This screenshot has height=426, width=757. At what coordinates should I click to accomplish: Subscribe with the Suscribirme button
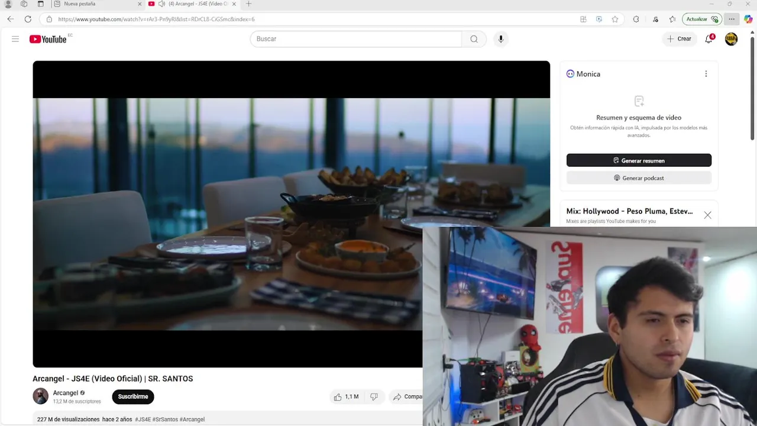click(x=133, y=396)
